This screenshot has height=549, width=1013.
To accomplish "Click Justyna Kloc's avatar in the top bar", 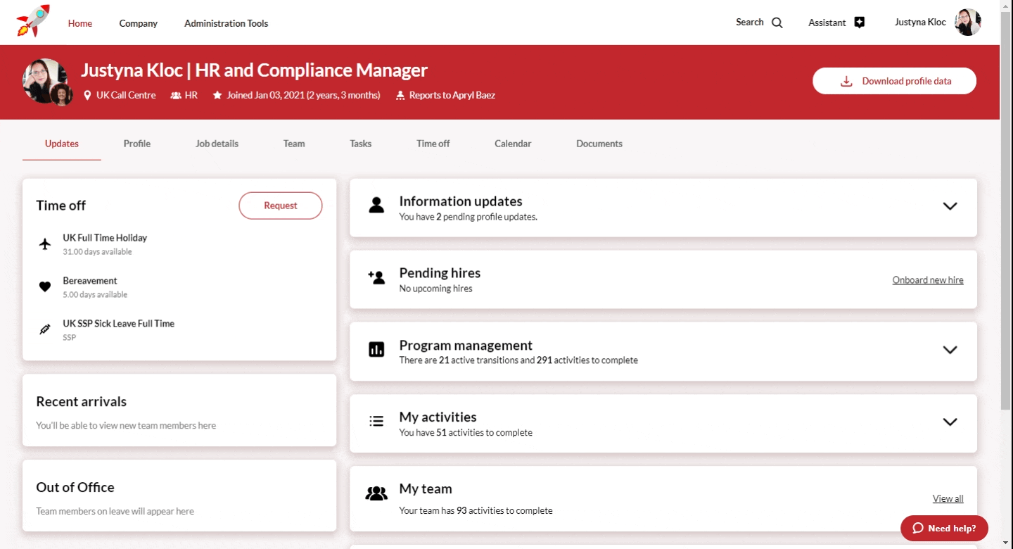I will 967,23.
